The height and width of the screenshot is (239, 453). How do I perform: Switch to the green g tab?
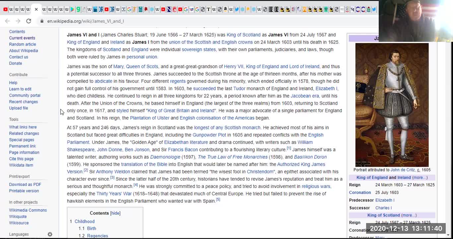[x=78, y=9]
